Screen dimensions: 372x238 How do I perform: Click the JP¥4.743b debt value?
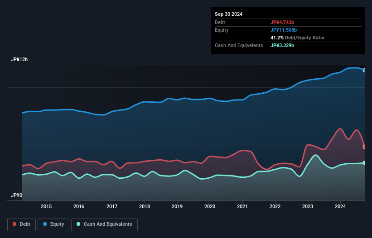(x=282, y=22)
